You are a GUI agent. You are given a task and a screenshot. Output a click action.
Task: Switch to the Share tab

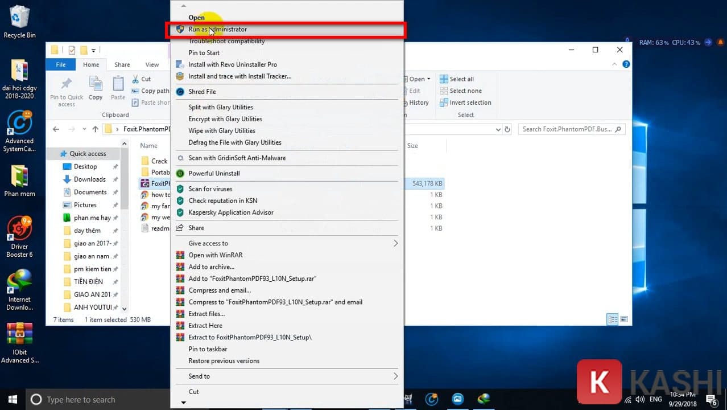pos(122,64)
